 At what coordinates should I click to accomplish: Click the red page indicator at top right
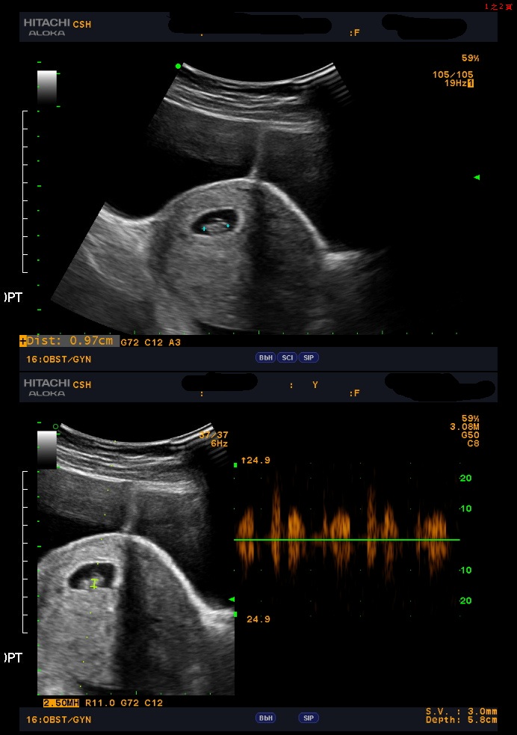coord(498,6)
